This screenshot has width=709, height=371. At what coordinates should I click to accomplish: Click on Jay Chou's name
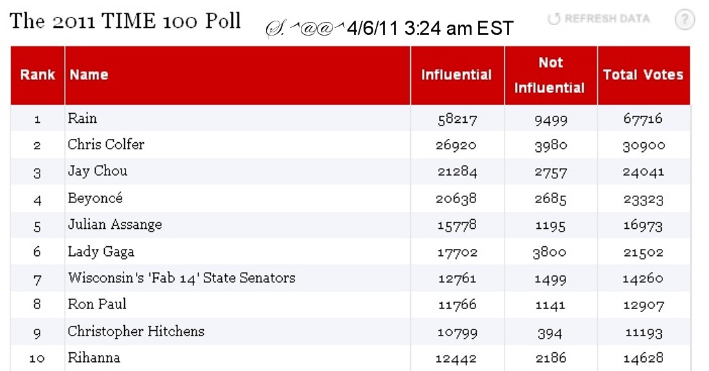(98, 171)
